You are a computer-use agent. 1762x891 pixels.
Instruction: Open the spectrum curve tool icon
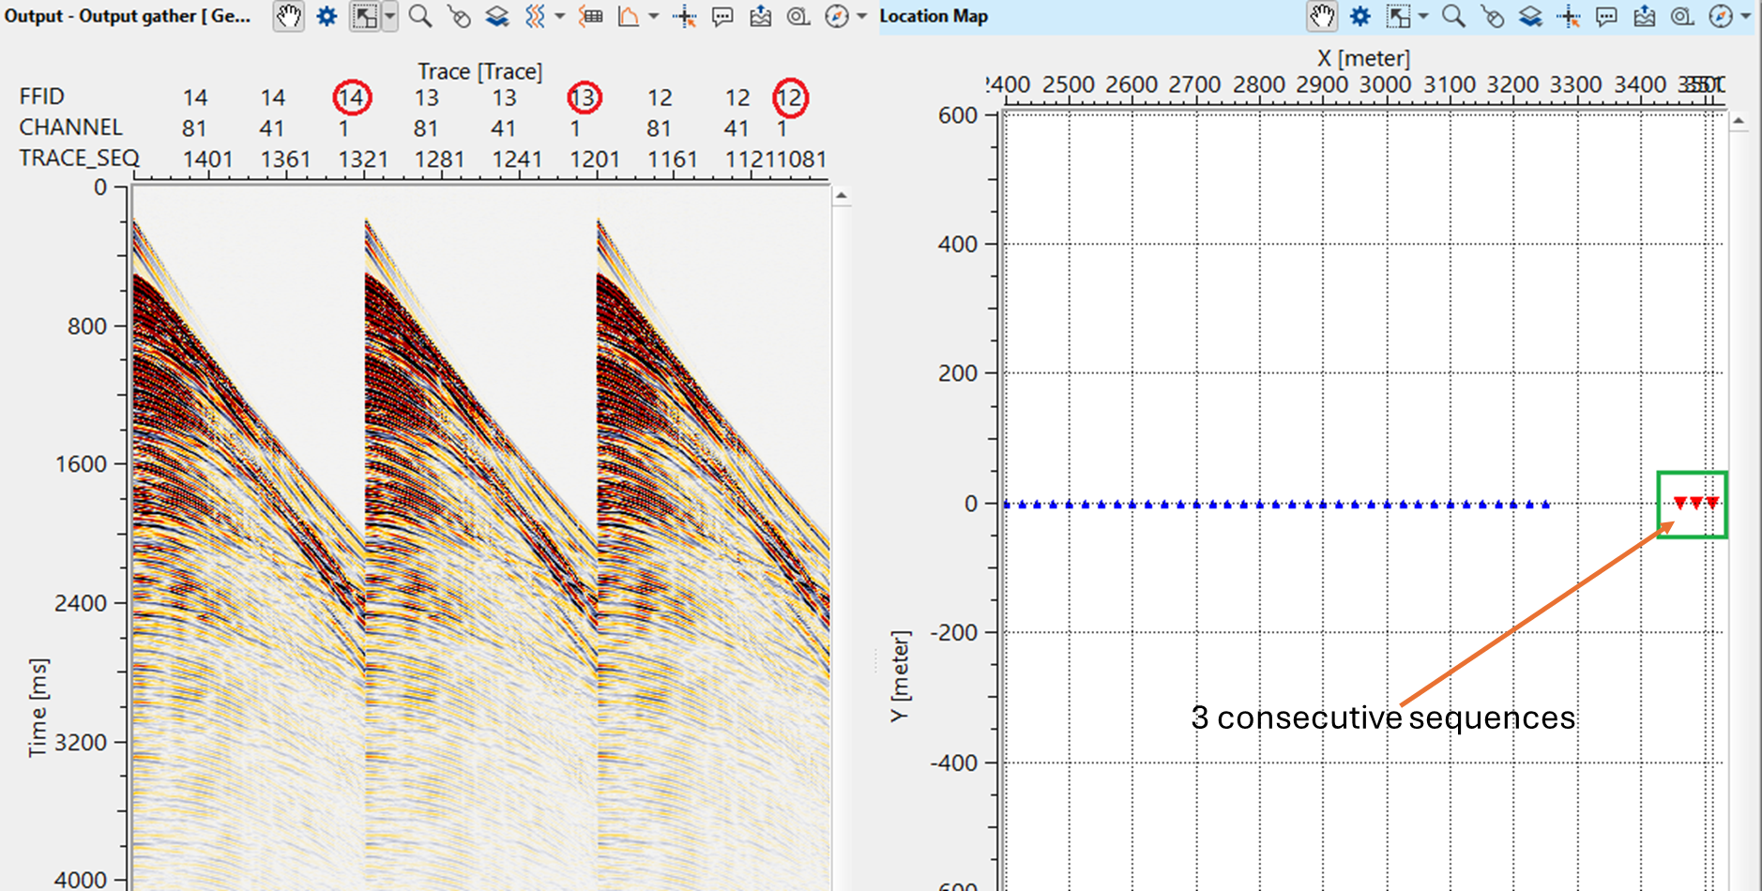click(x=629, y=17)
